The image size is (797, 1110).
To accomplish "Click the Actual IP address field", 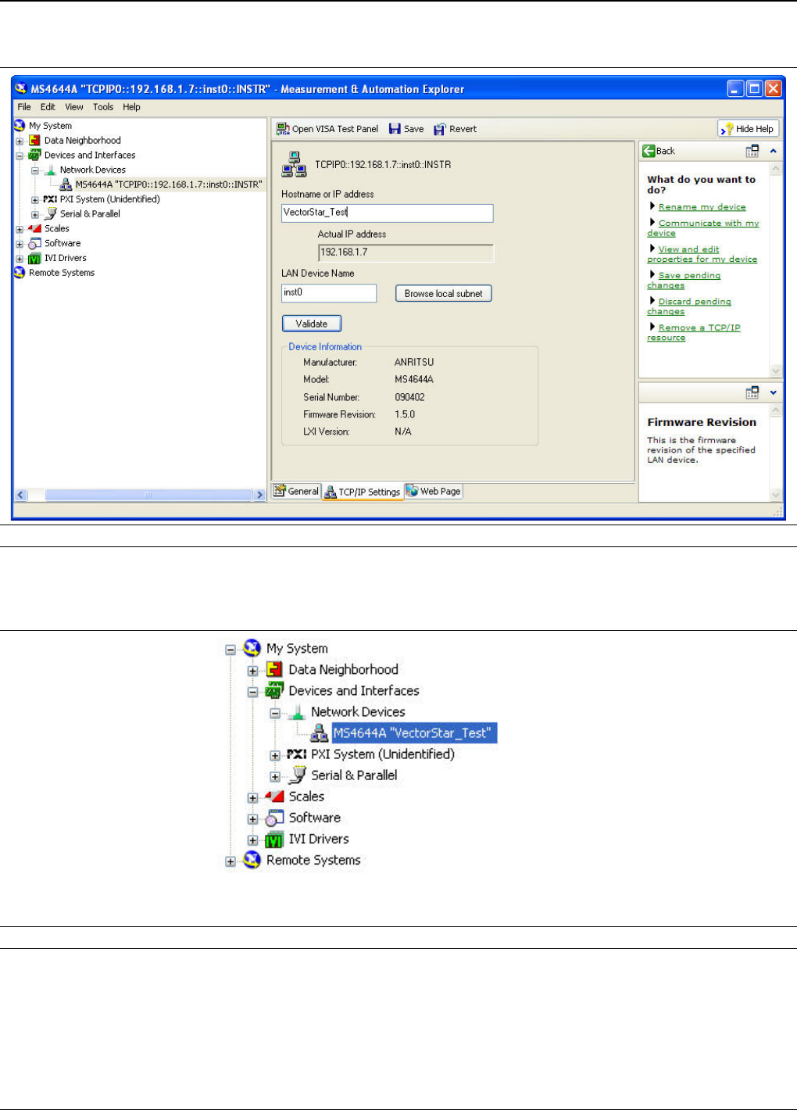I will pos(406,252).
